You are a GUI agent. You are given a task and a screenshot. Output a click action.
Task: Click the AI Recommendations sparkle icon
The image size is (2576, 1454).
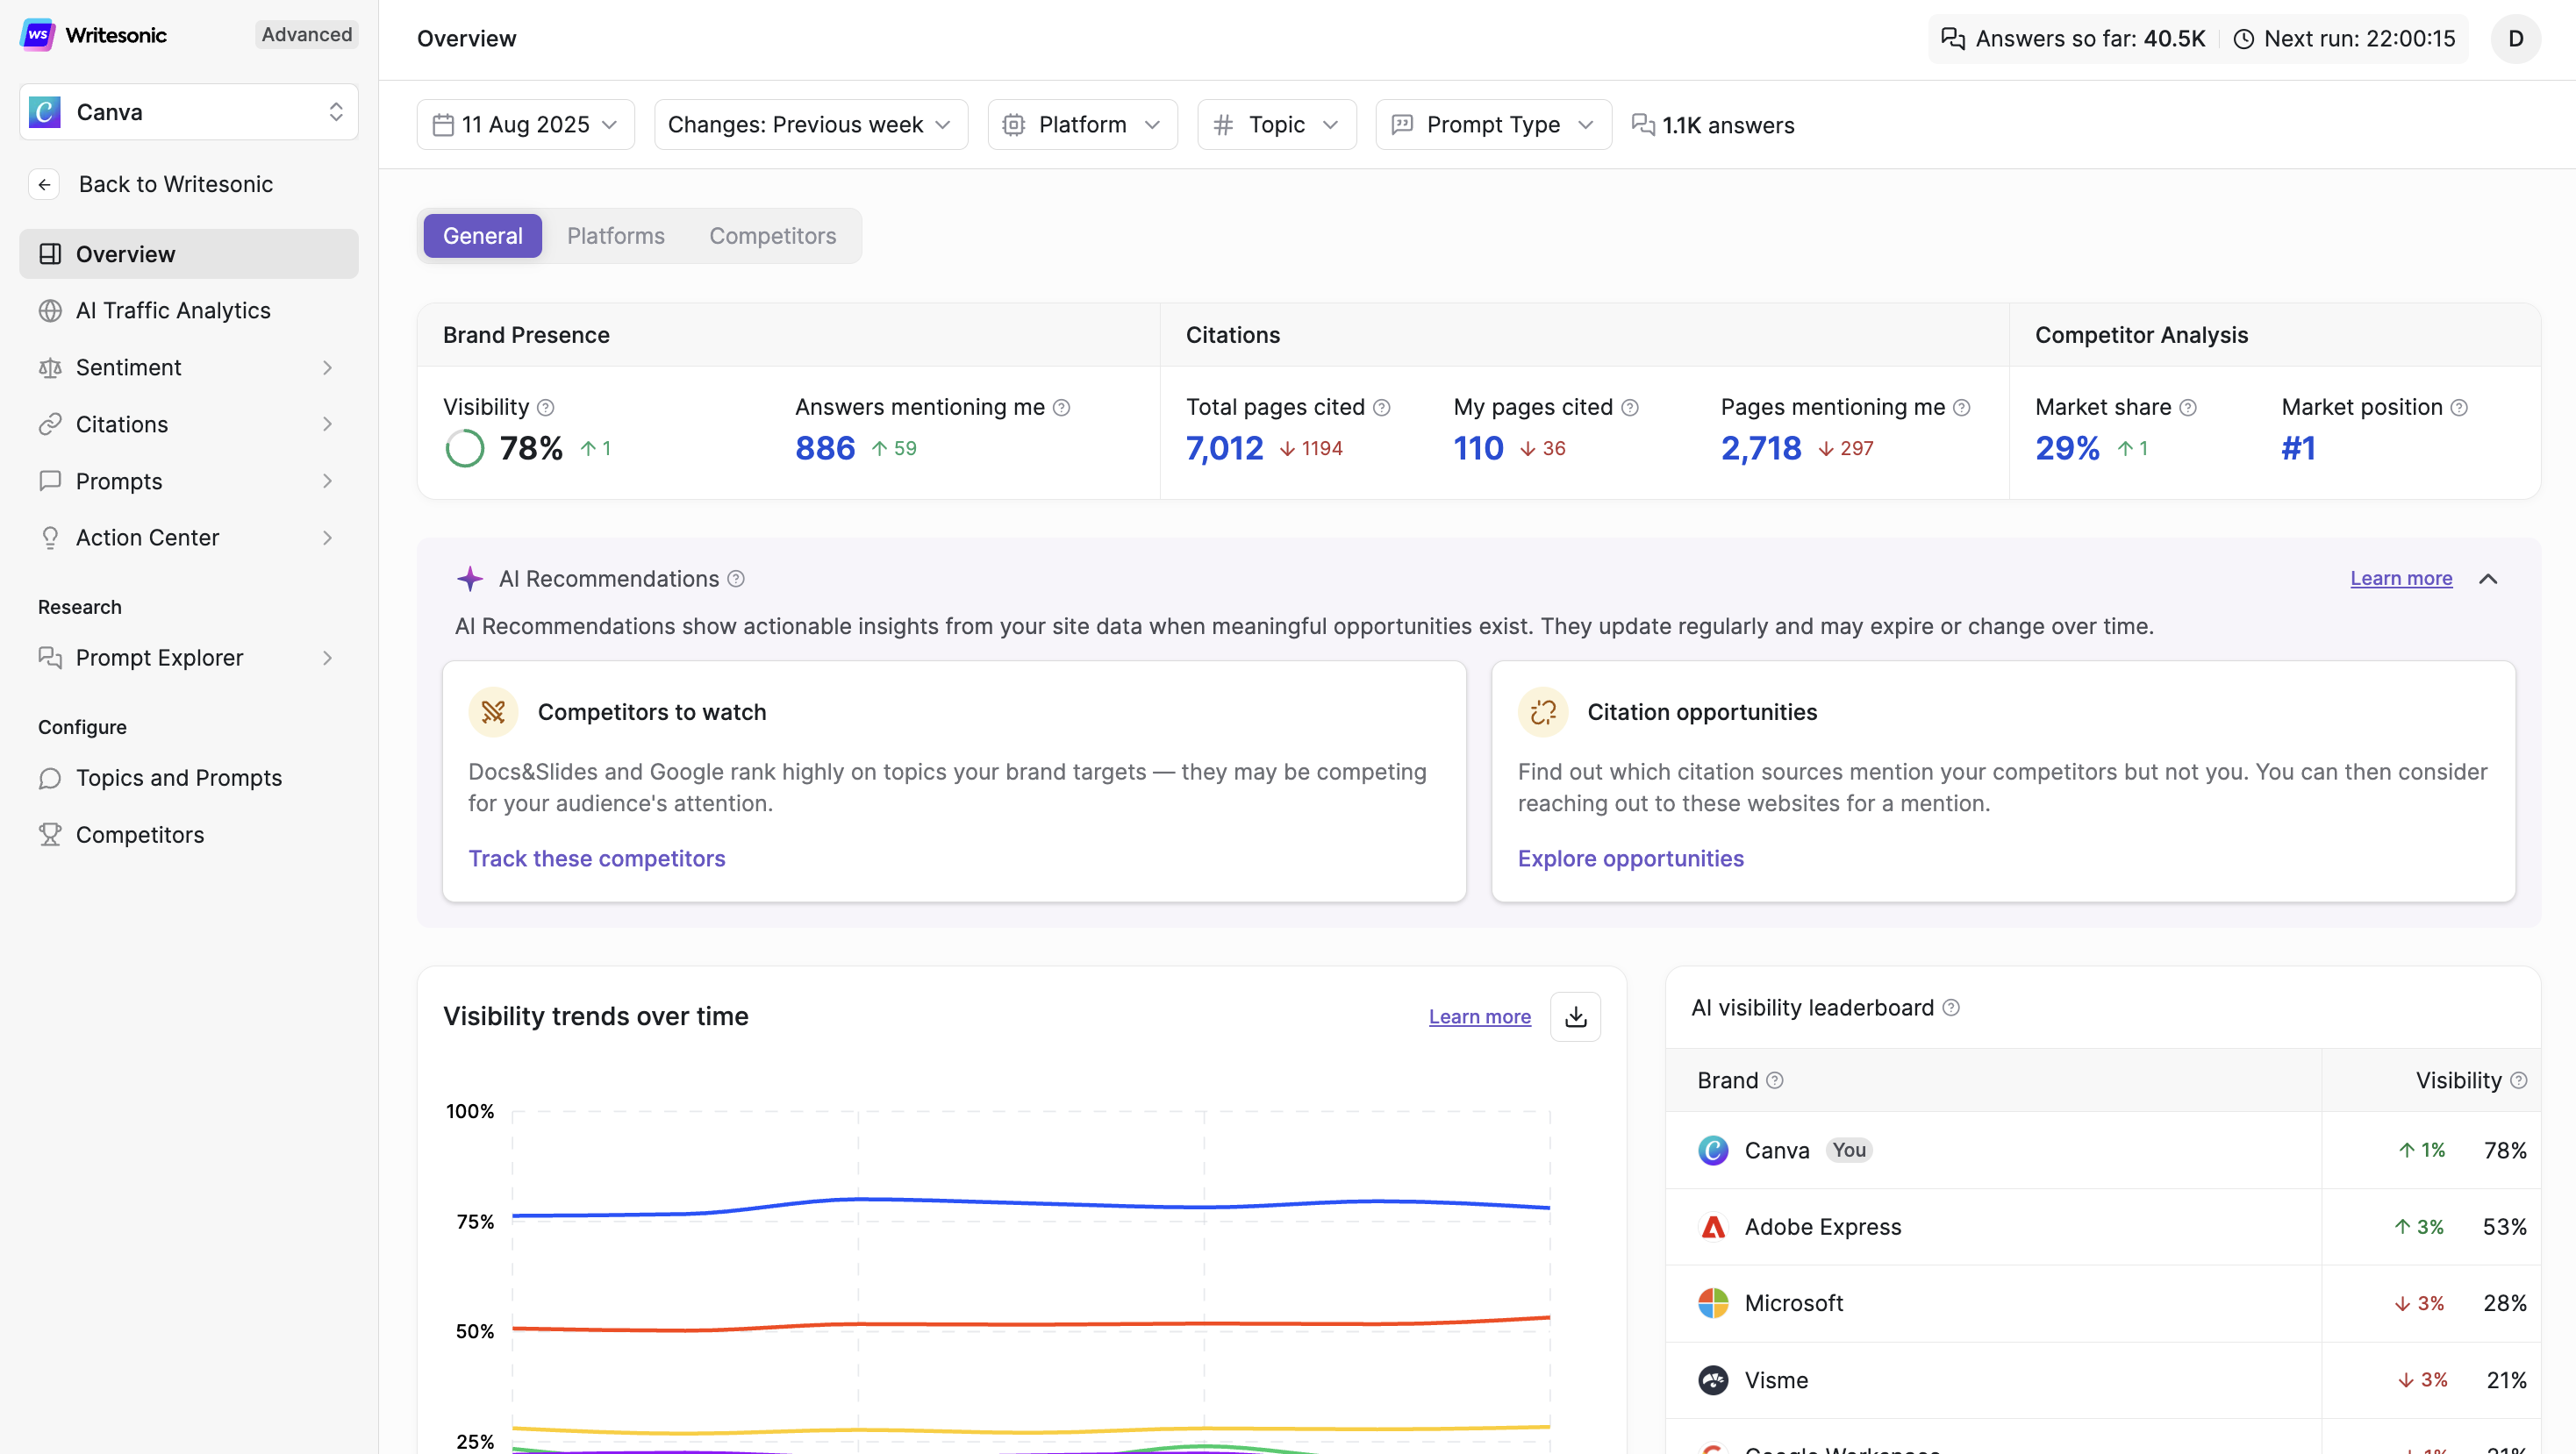click(470, 579)
